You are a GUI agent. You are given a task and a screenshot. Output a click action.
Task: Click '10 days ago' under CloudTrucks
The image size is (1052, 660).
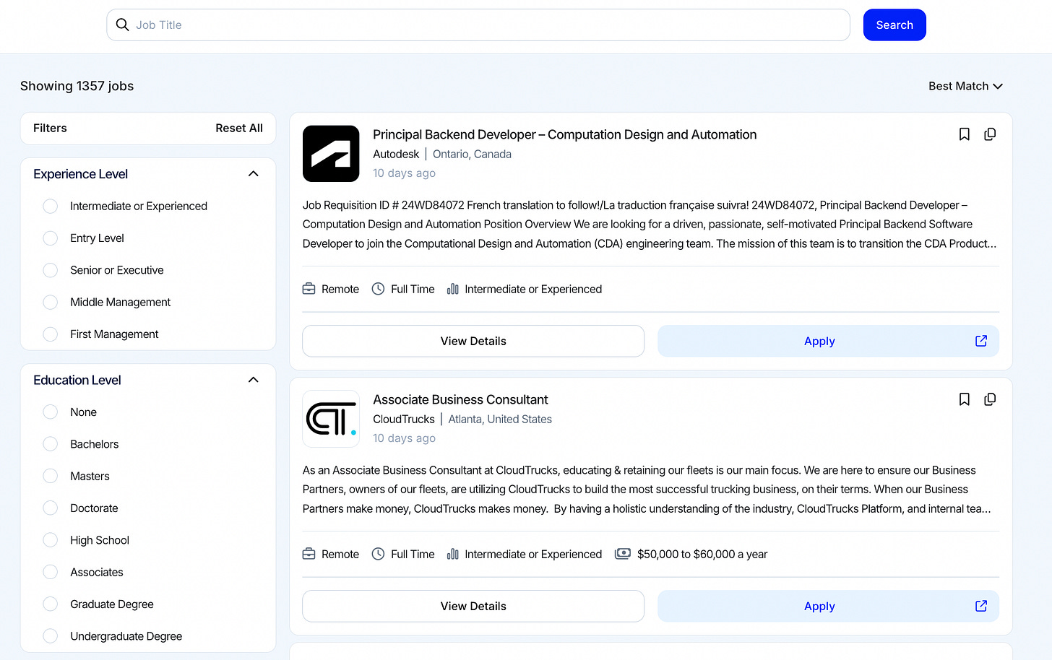tap(404, 438)
